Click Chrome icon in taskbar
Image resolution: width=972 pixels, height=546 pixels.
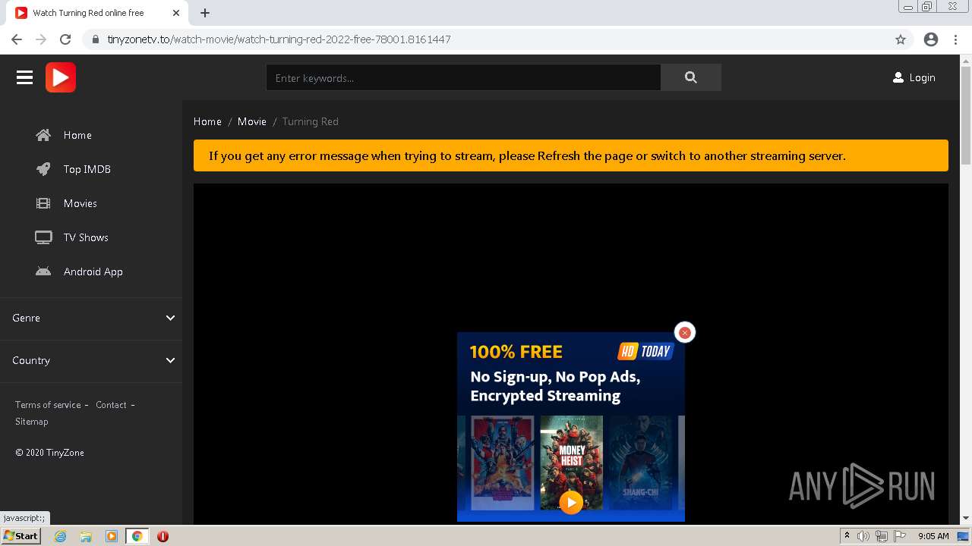pyautogui.click(x=137, y=536)
